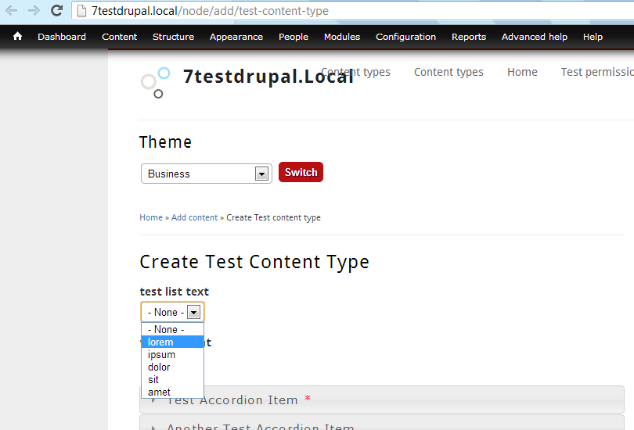Click the browser forward arrow
The width and height of the screenshot is (634, 430).
tap(34, 10)
